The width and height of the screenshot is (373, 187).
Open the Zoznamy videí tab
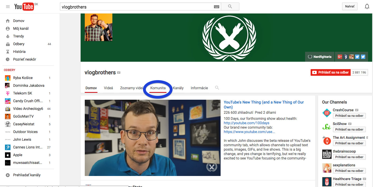click(x=132, y=88)
